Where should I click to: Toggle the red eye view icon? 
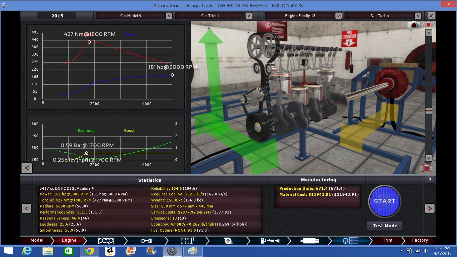(x=428, y=25)
